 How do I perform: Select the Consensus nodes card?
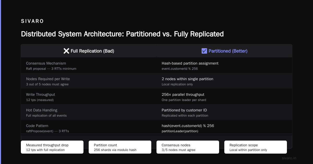click(188, 147)
